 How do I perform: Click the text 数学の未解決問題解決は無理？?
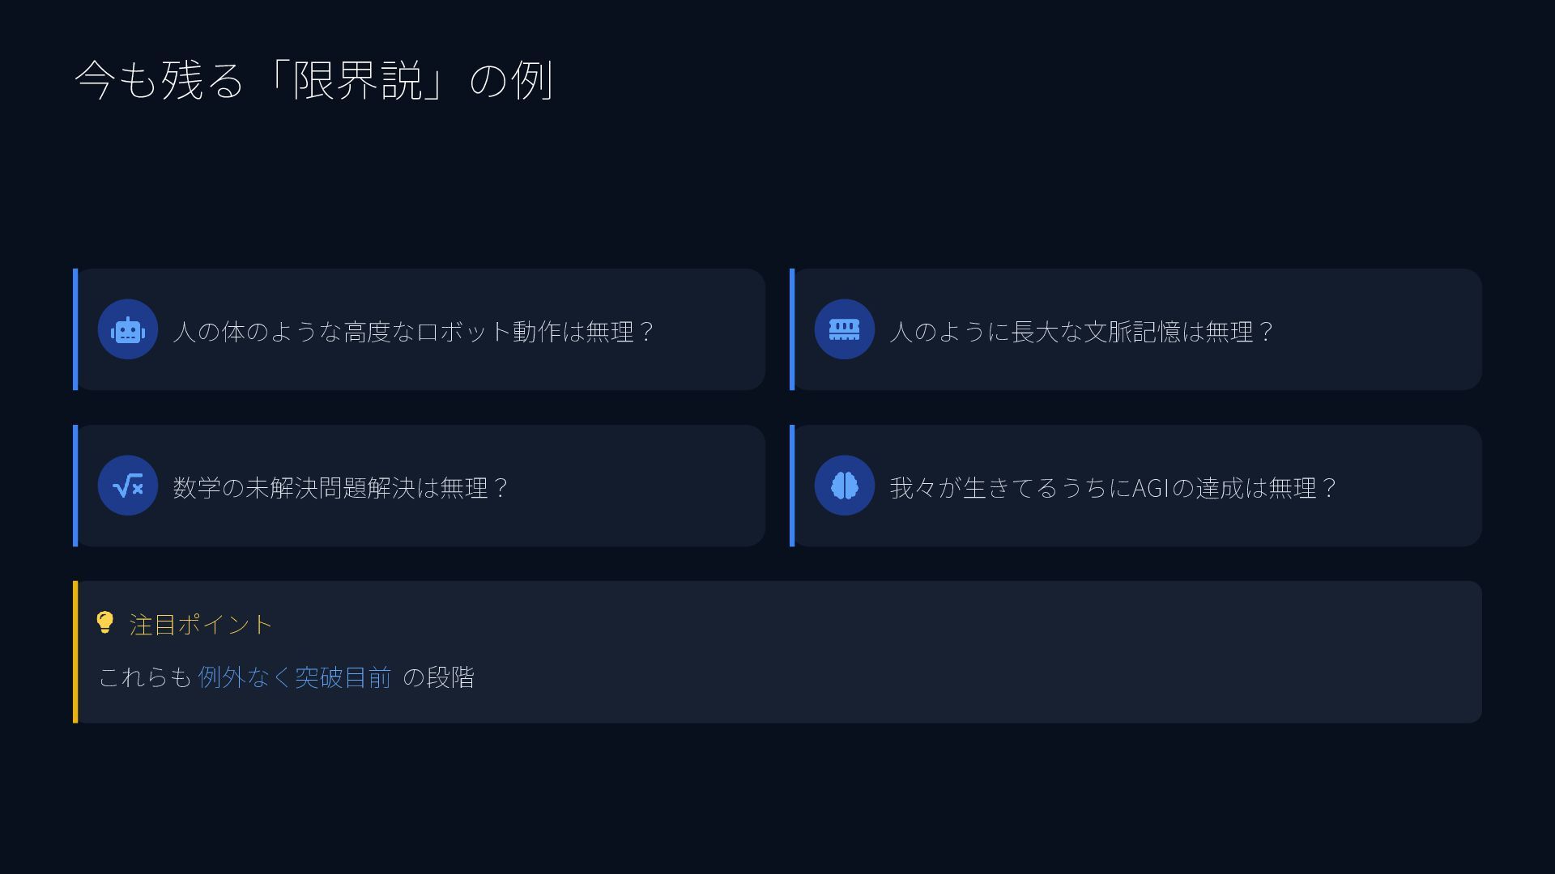(x=340, y=487)
